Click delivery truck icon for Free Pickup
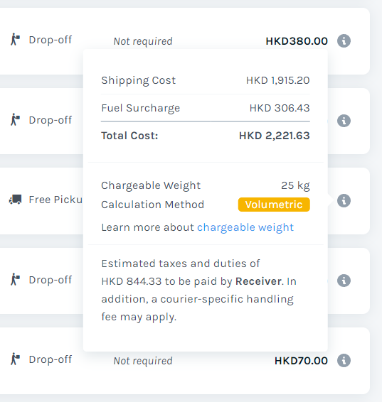Image resolution: width=382 pixels, height=402 pixels. pos(16,199)
